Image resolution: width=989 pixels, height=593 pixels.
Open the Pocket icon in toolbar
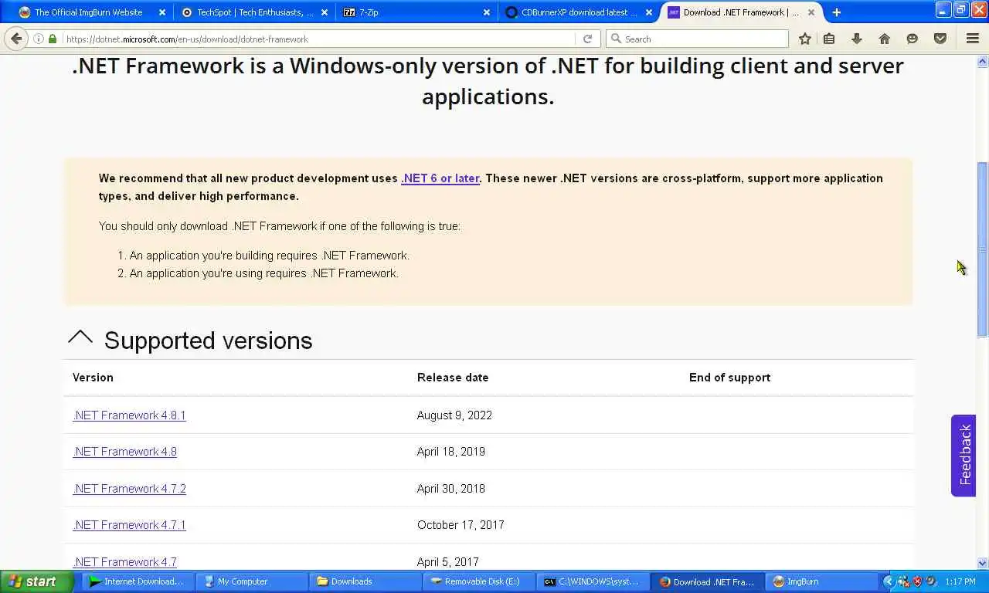pyautogui.click(x=940, y=39)
